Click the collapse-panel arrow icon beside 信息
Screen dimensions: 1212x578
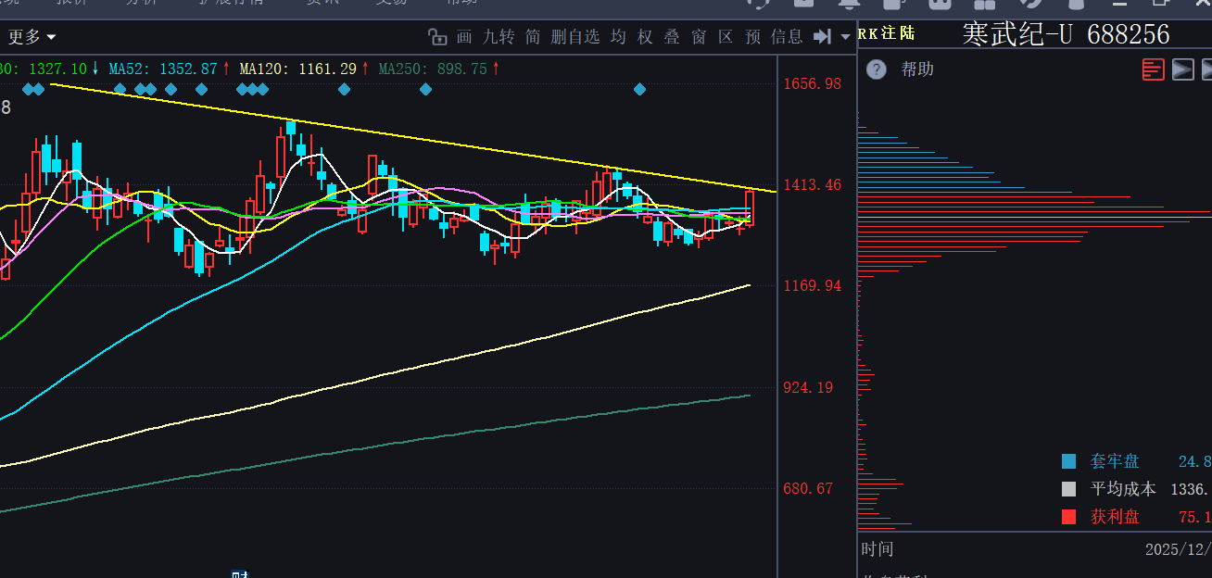point(822,37)
